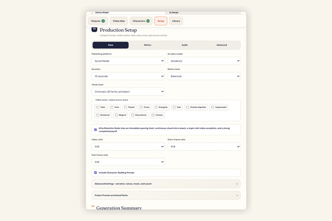Check the Cute tone checkbox
The width and height of the screenshot is (332, 221).
[x=112, y=107]
